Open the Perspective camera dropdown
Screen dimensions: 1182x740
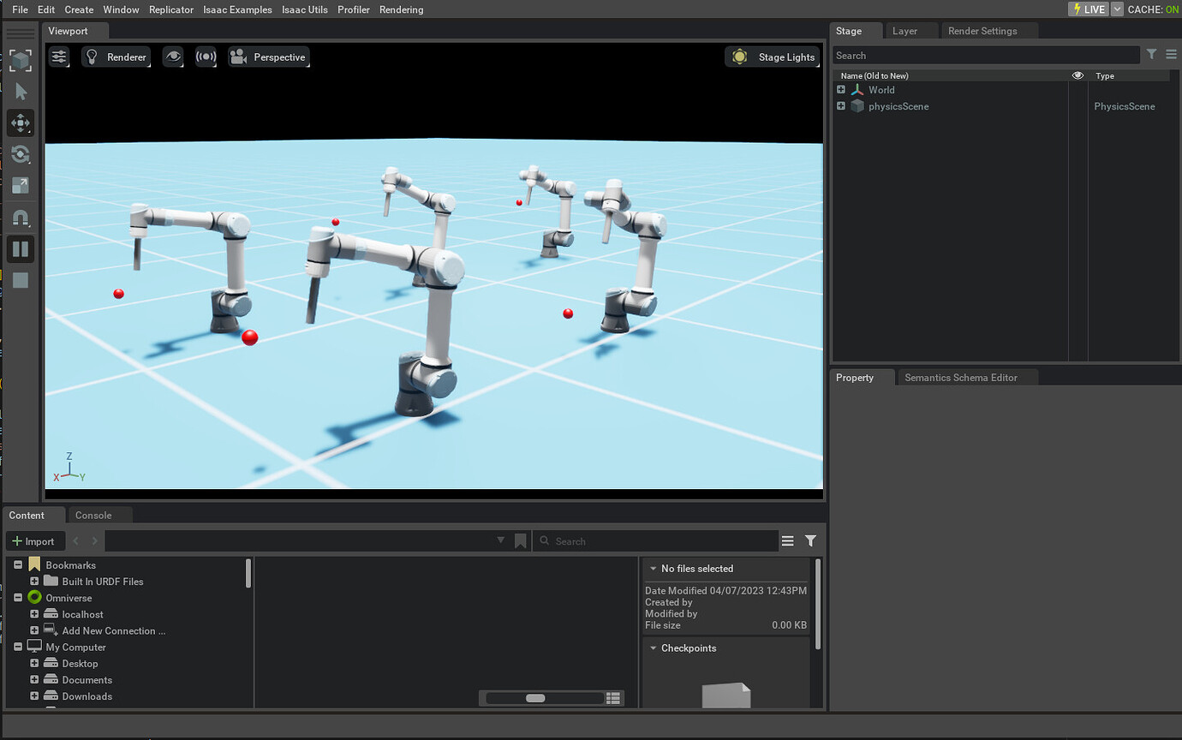[x=268, y=57]
